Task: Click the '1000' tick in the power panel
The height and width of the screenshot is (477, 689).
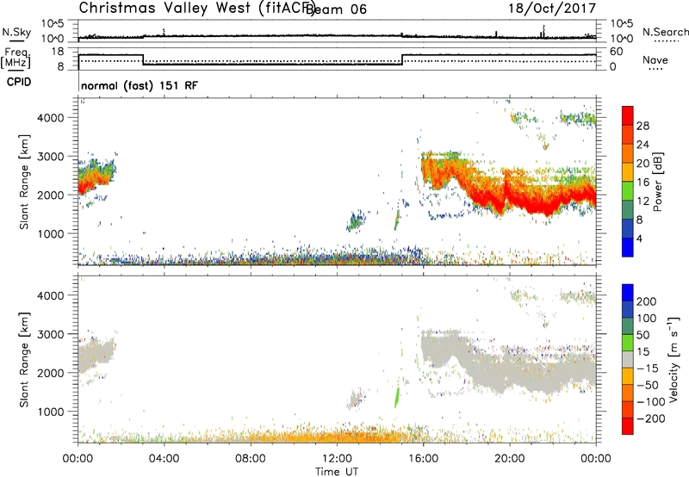Action: (x=51, y=233)
